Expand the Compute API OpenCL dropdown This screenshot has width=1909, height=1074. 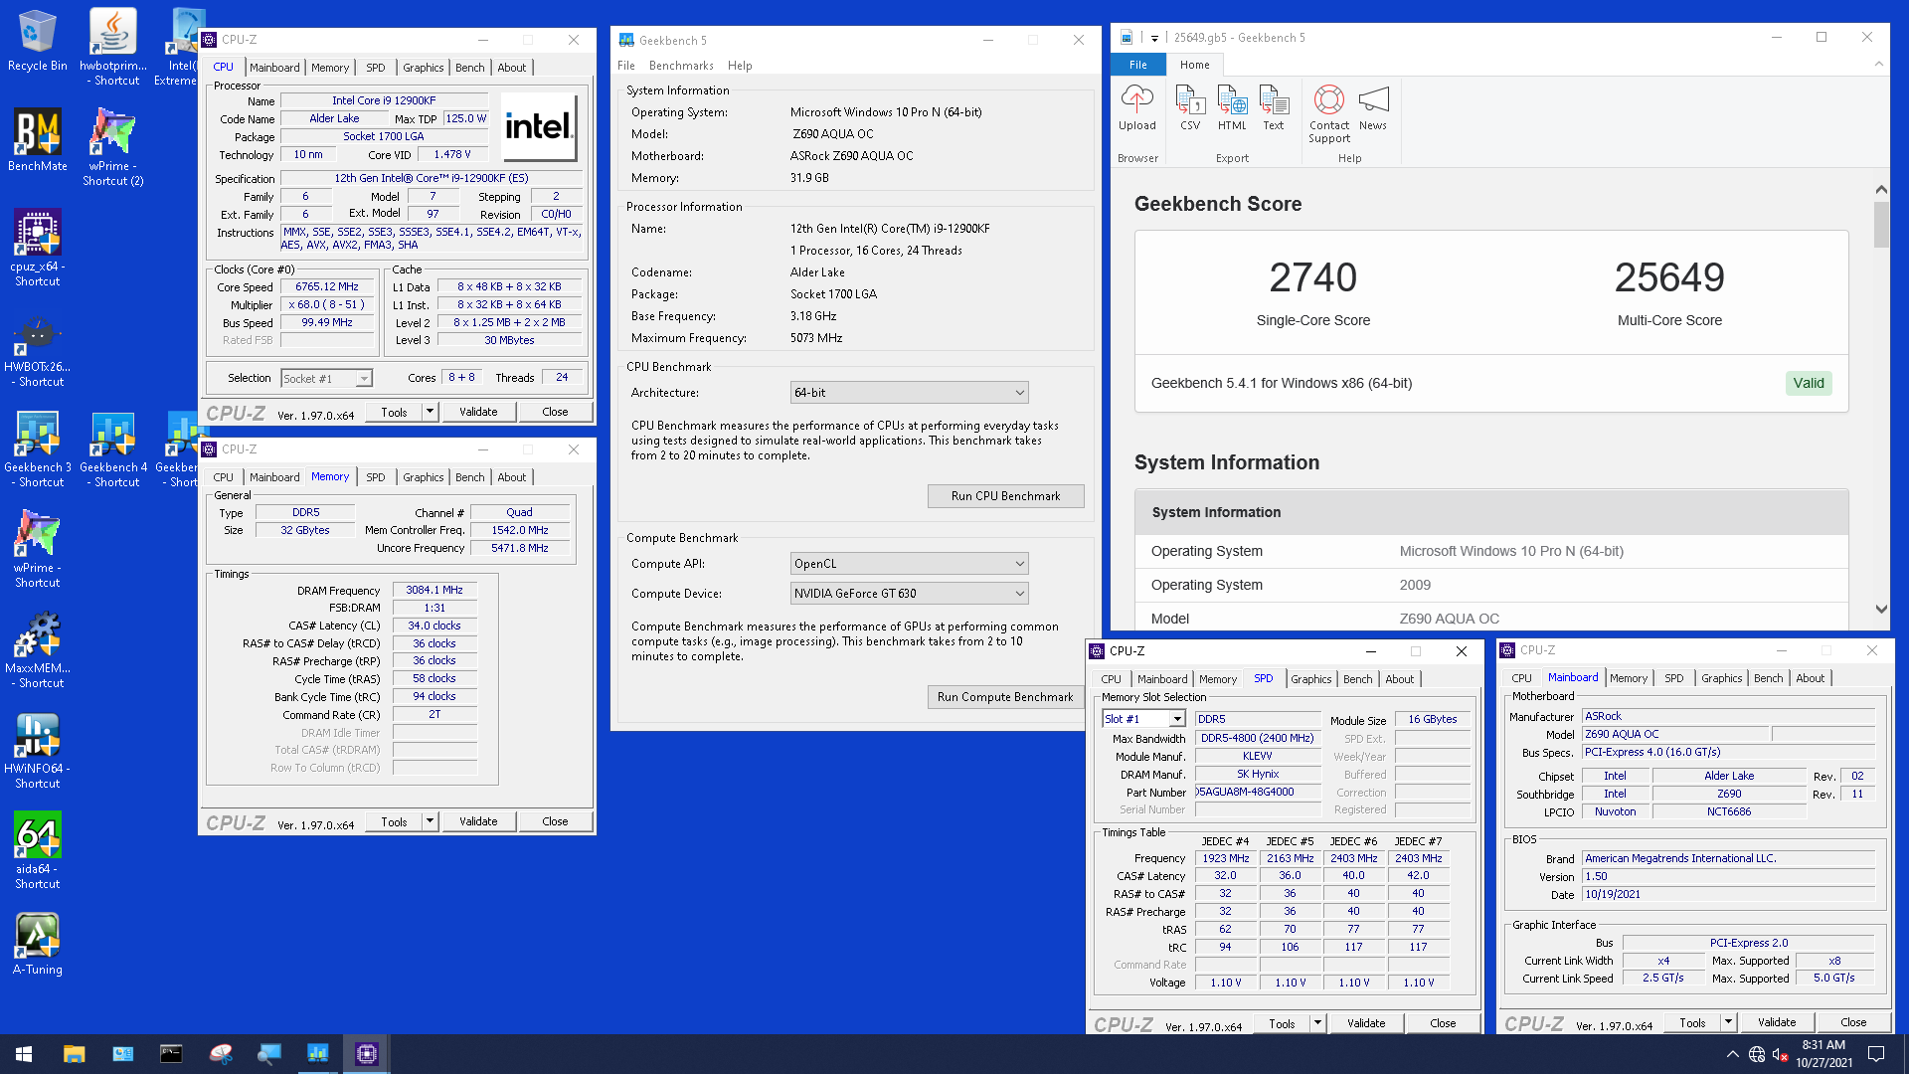point(909,564)
